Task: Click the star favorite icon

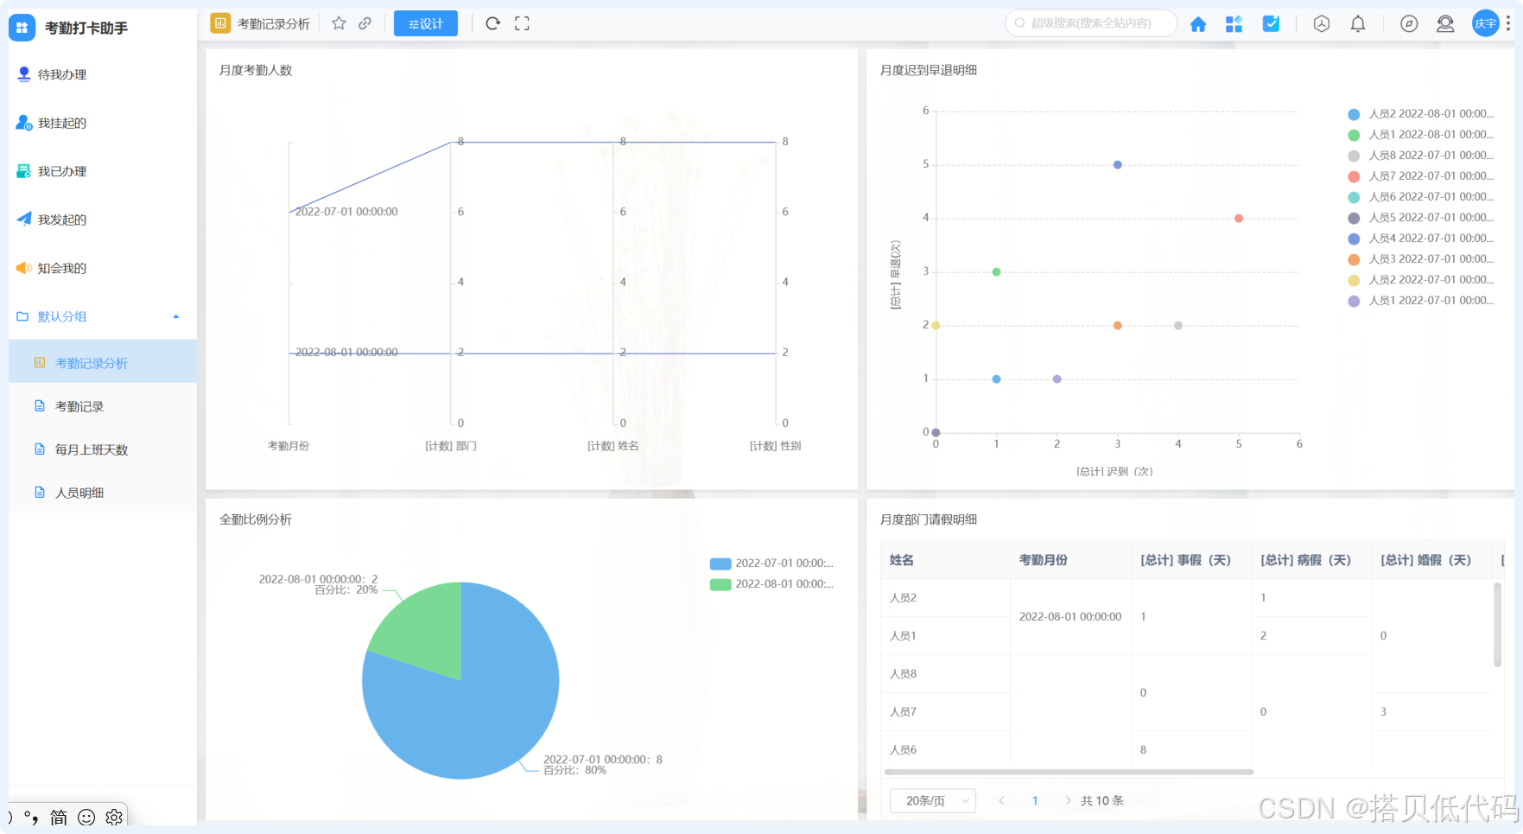Action: [339, 23]
